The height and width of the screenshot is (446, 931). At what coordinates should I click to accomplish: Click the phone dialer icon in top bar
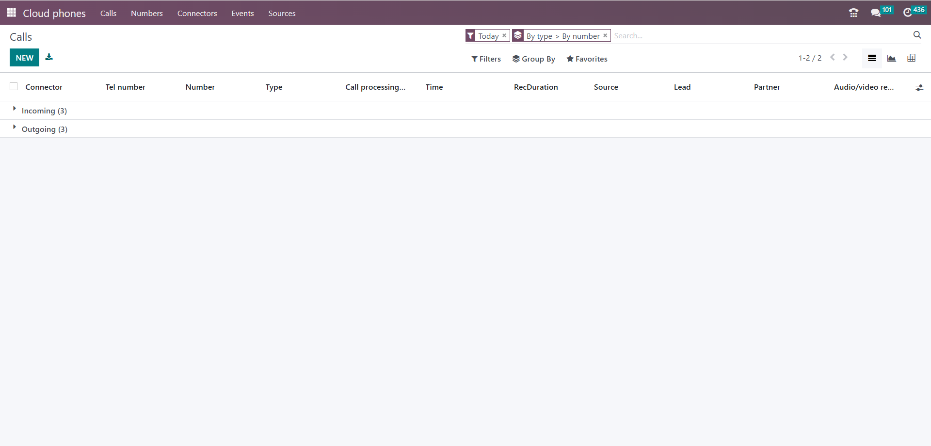click(x=854, y=13)
